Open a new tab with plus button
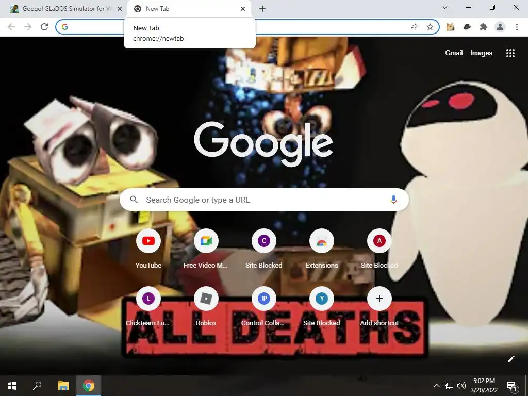 pyautogui.click(x=262, y=9)
